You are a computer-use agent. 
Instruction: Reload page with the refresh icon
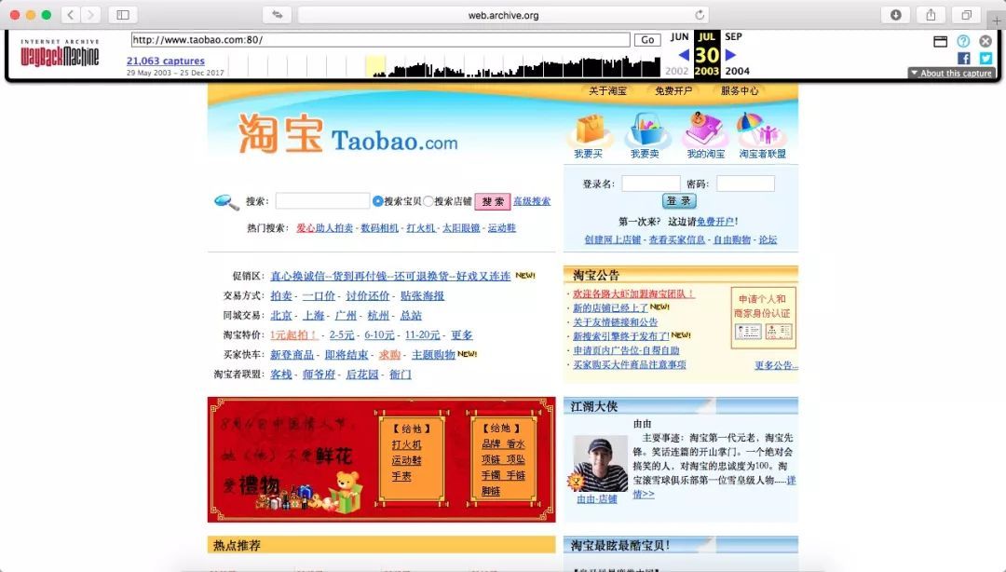pyautogui.click(x=700, y=15)
